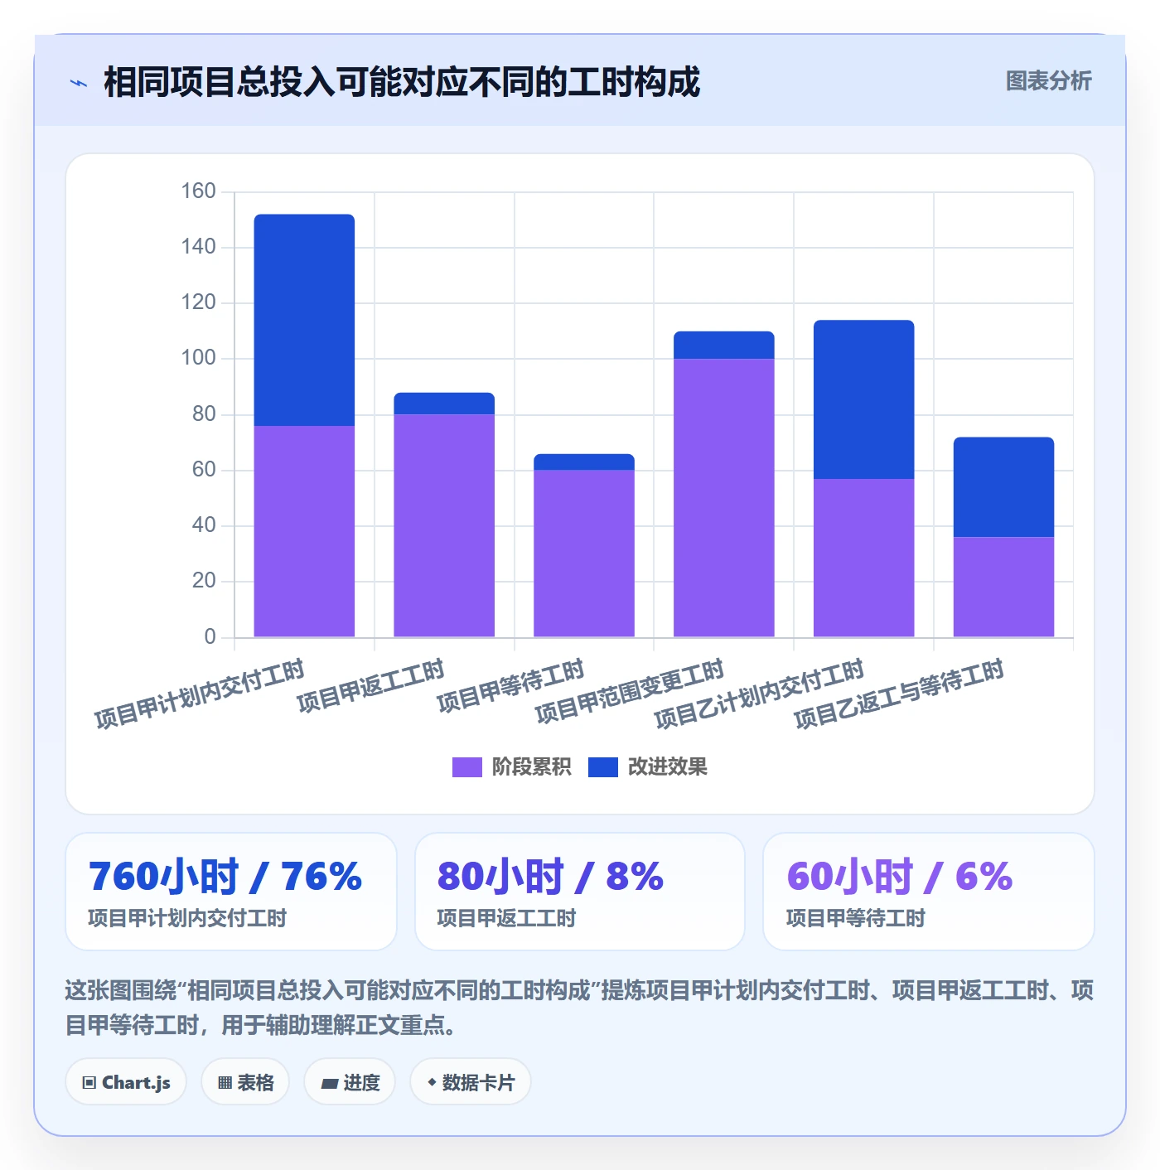This screenshot has height=1170, width=1160.
Task: Select the purple segment of the 项目乙计划内交付工时 bar
Action: click(x=864, y=558)
